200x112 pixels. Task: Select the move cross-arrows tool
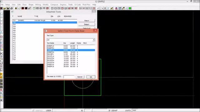pyautogui.click(x=1, y=57)
